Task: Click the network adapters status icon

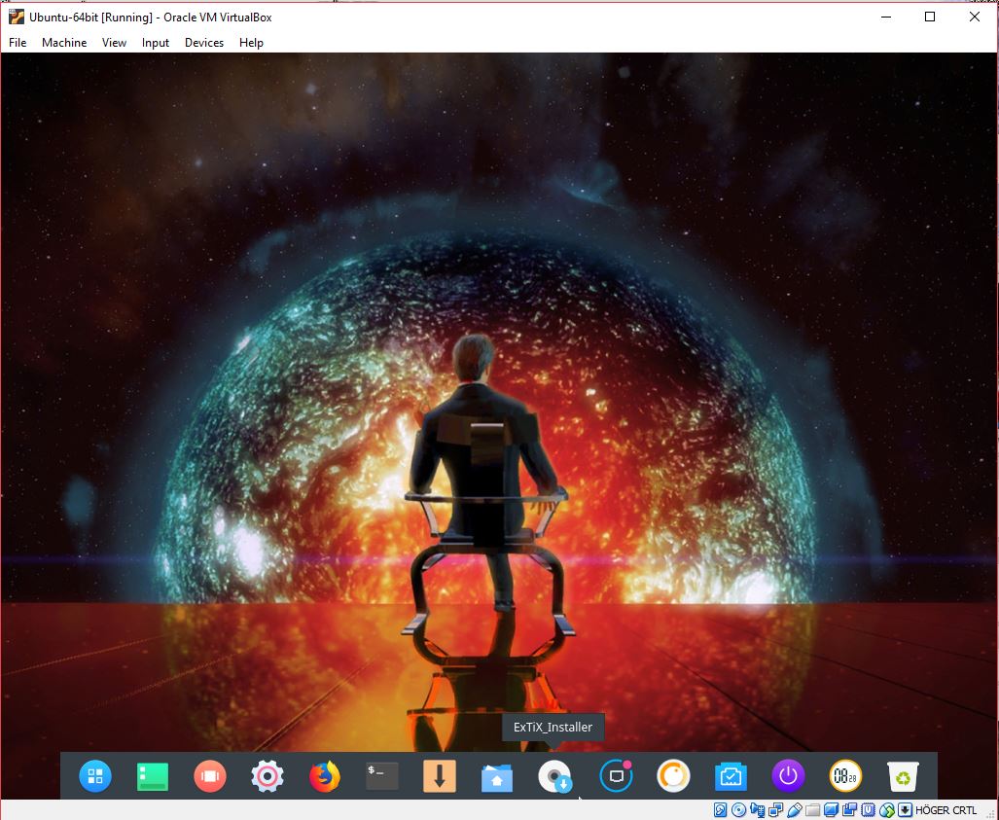Action: click(776, 810)
